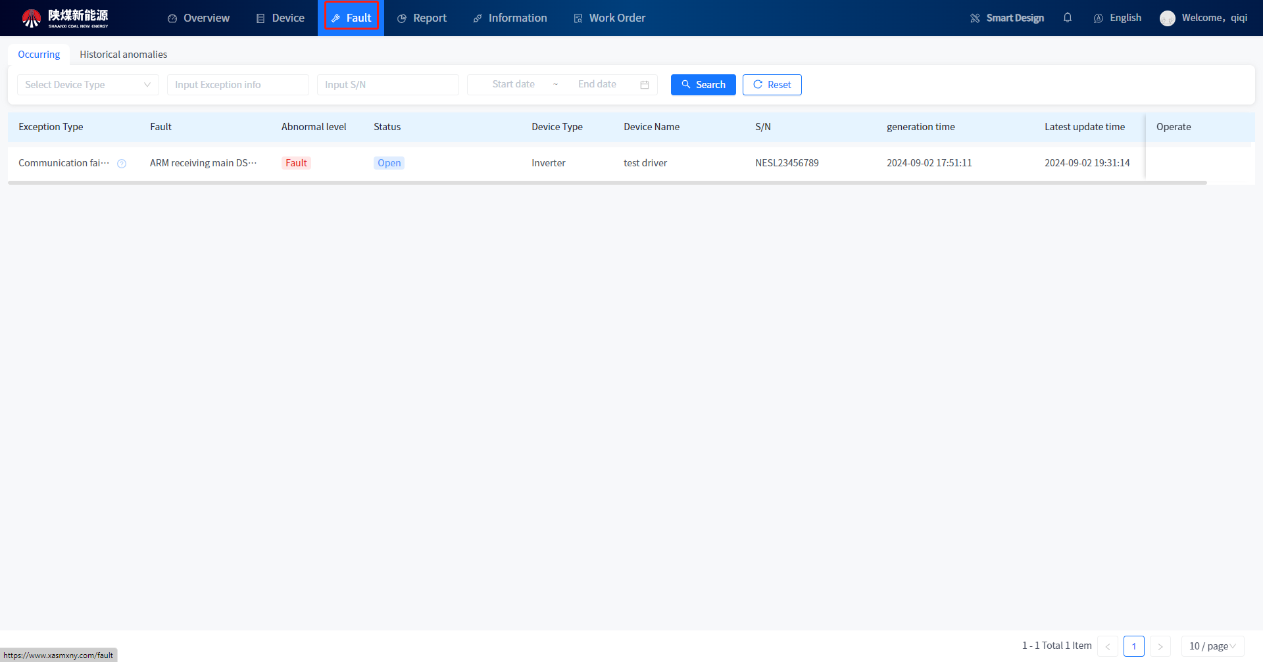
Task: Click the user avatar next to Welcome
Action: 1167,18
